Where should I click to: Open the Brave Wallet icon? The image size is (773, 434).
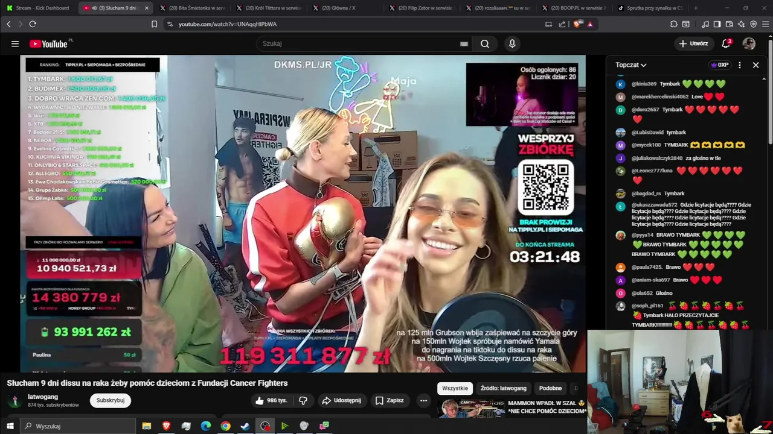tap(729, 24)
